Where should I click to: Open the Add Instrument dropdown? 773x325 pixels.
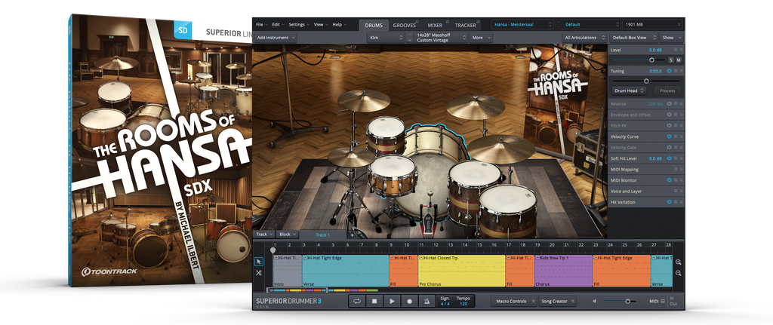point(276,38)
